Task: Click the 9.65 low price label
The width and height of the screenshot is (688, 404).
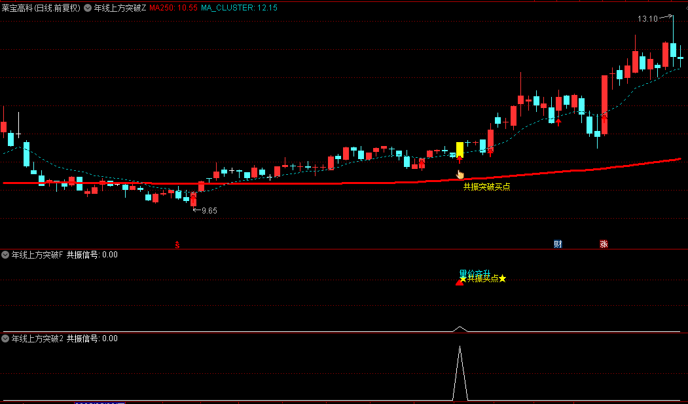Action: [x=209, y=211]
